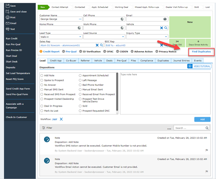Viewport: 216px width, 179px height.
Task: Click the Email note avatar icon
Action: [x=47, y=161]
